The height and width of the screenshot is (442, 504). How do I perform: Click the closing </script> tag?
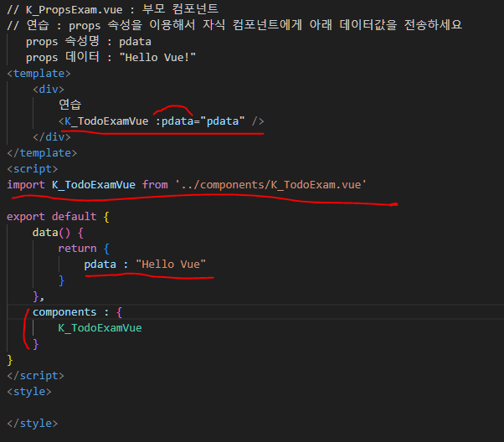[35, 376]
